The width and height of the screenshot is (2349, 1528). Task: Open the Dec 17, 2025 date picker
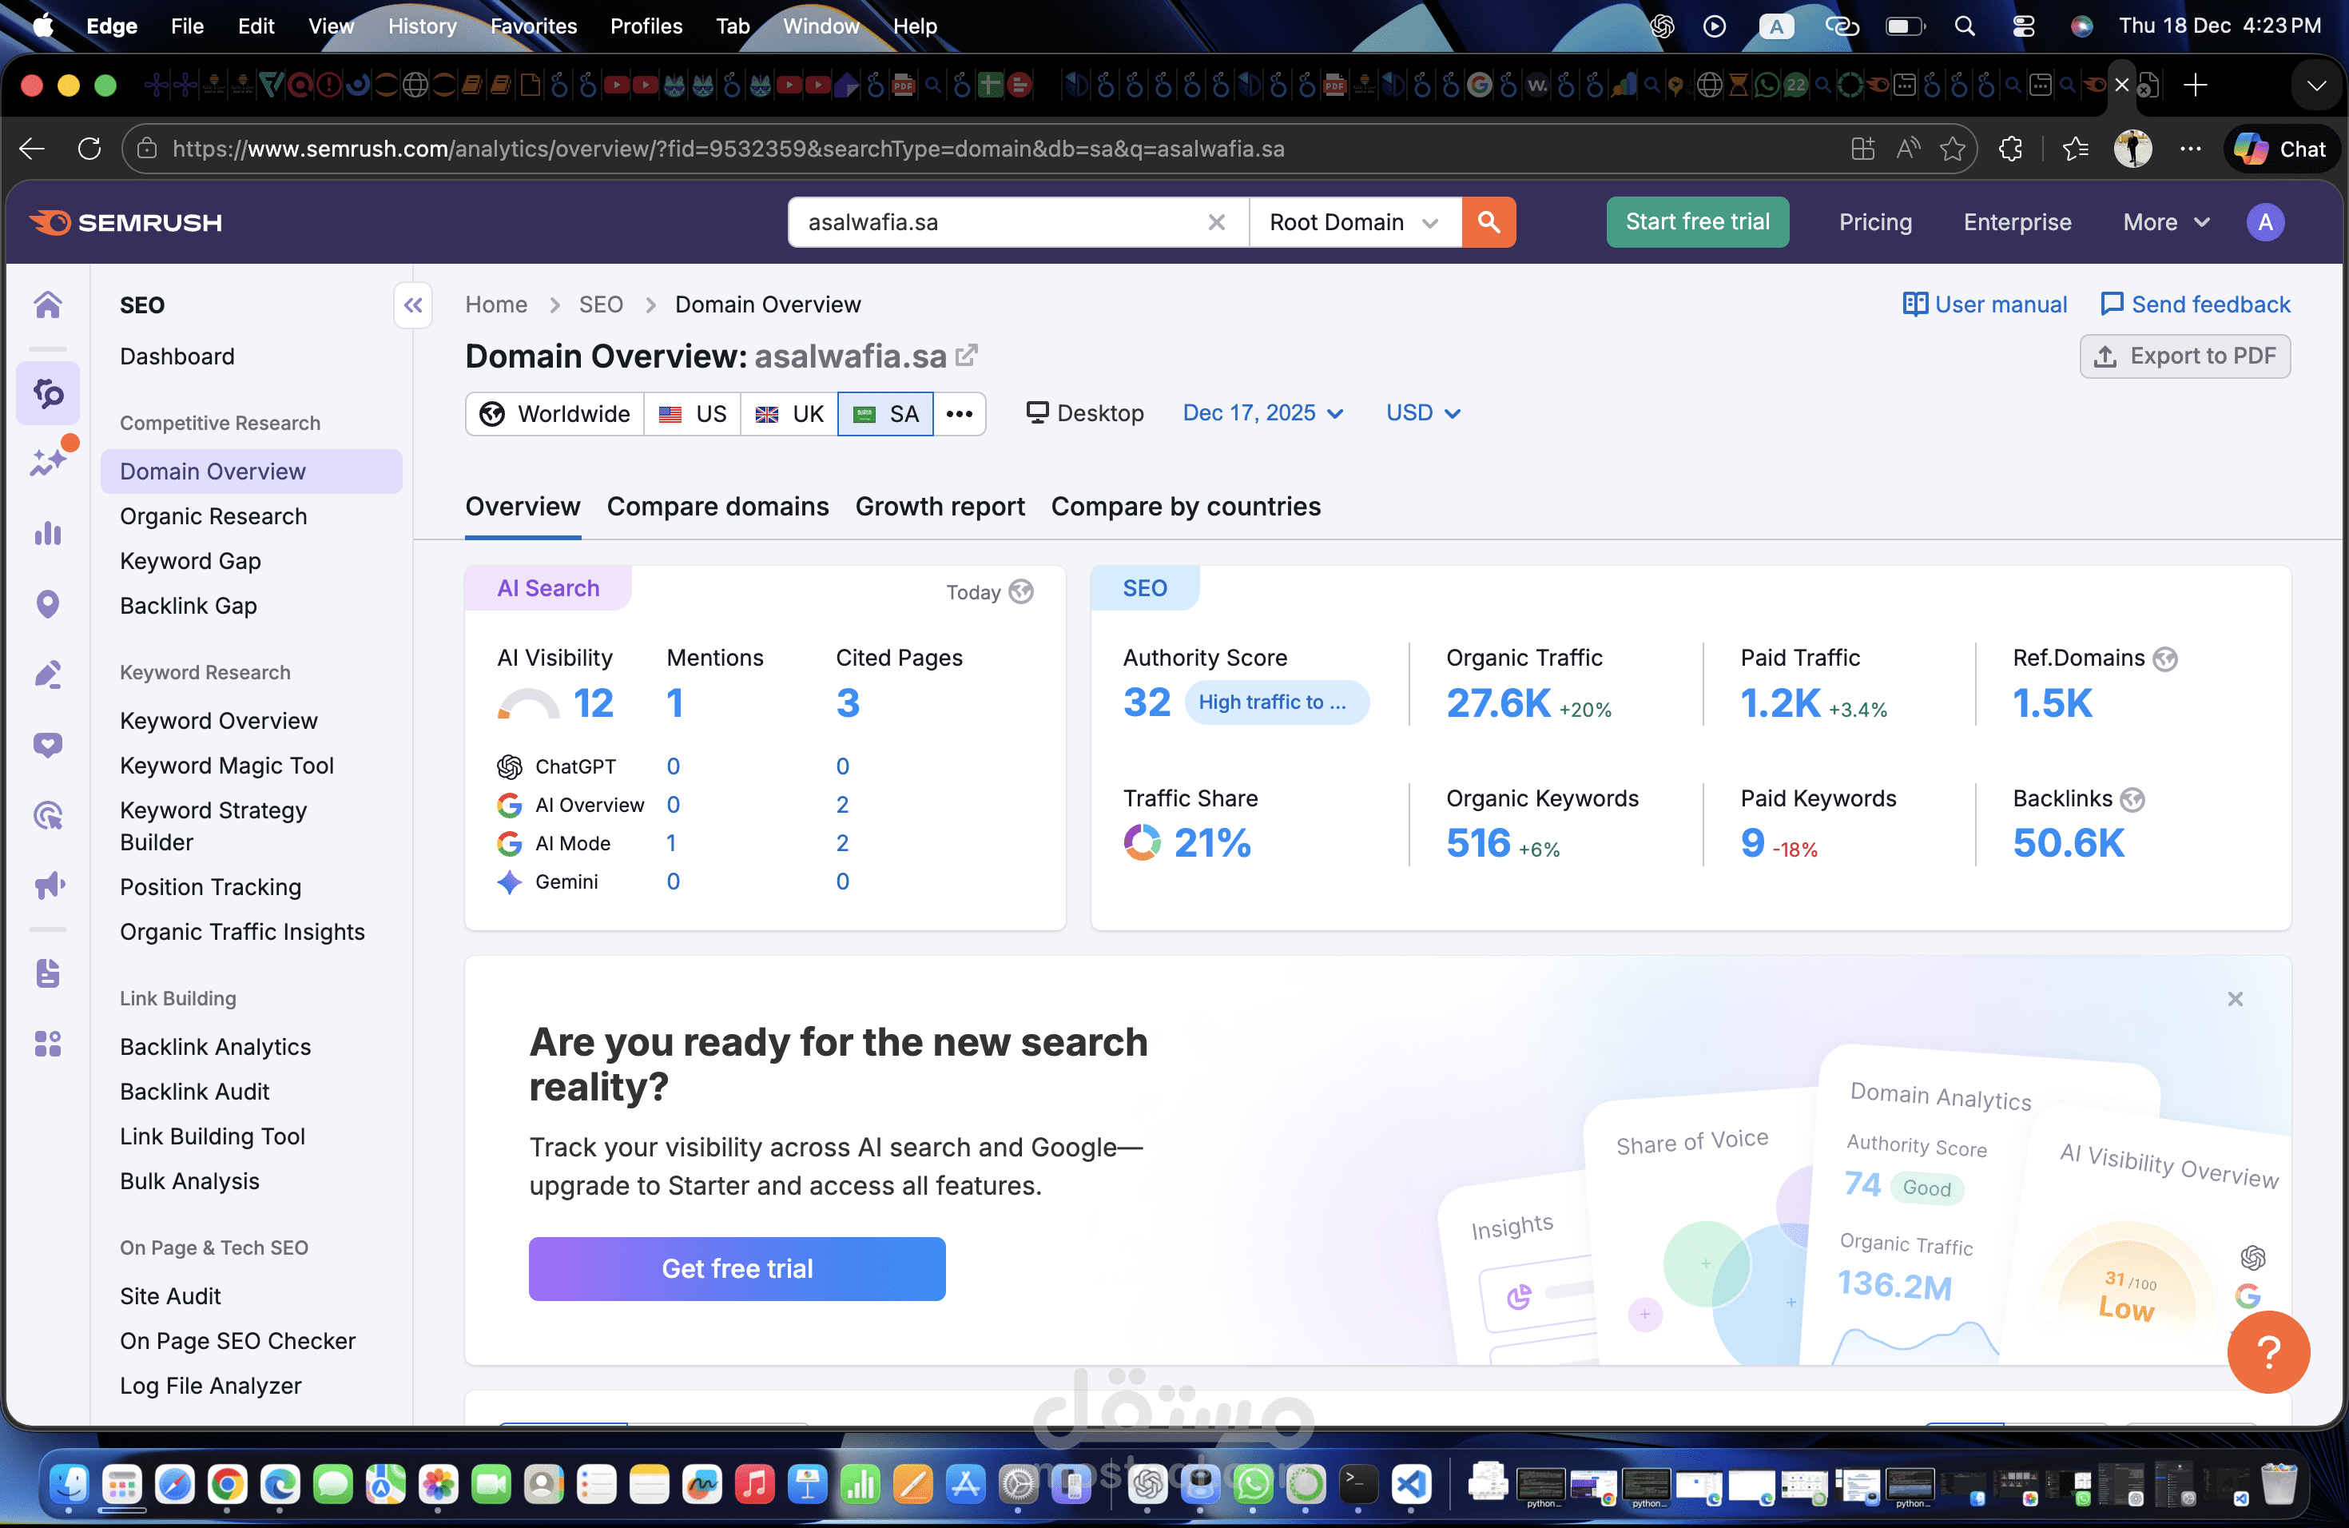click(x=1262, y=412)
